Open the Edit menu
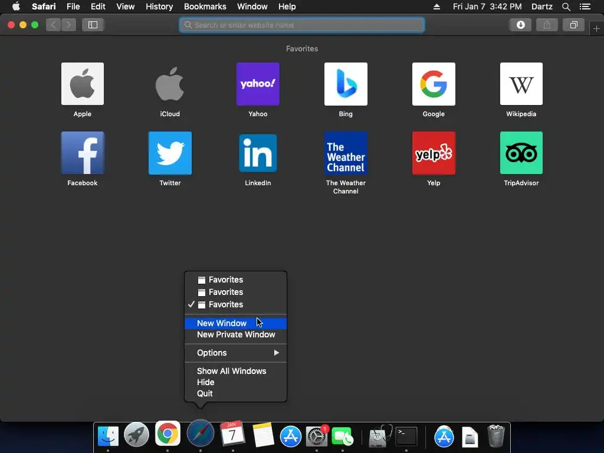Image resolution: width=604 pixels, height=453 pixels. click(98, 6)
